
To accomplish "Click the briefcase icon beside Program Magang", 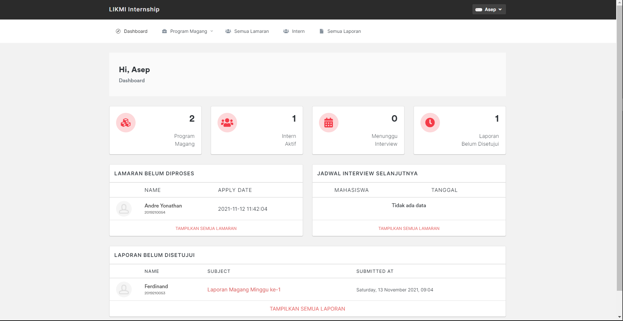I will click(164, 31).
